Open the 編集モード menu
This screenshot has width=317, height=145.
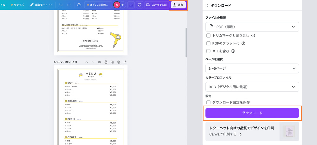[41, 5]
